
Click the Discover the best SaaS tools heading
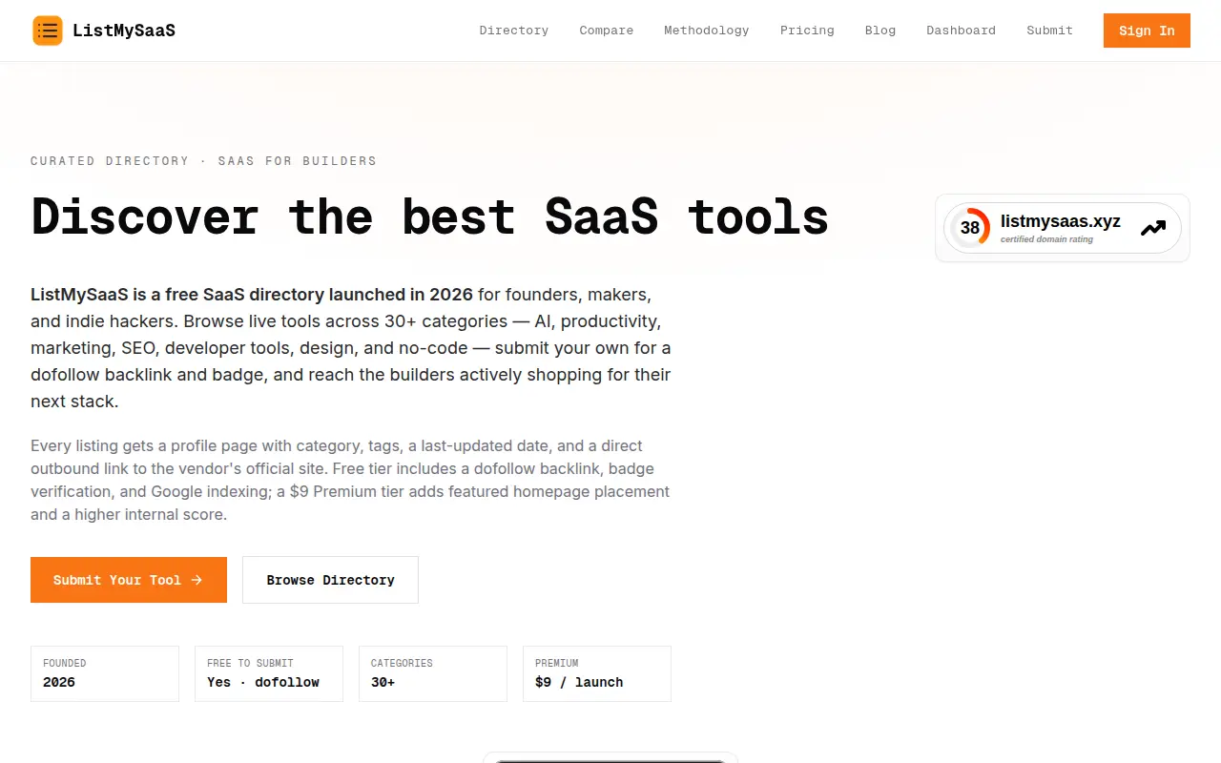tap(429, 217)
